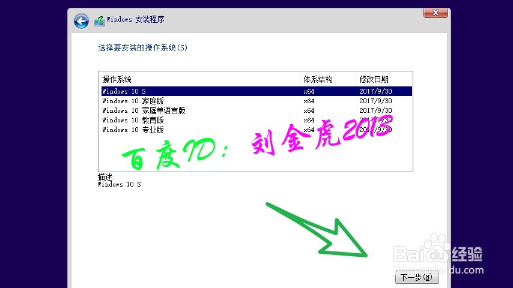Click the 选择要安装的操作系统(S) heading
Image resolution: width=513 pixels, height=288 pixels.
[142, 48]
